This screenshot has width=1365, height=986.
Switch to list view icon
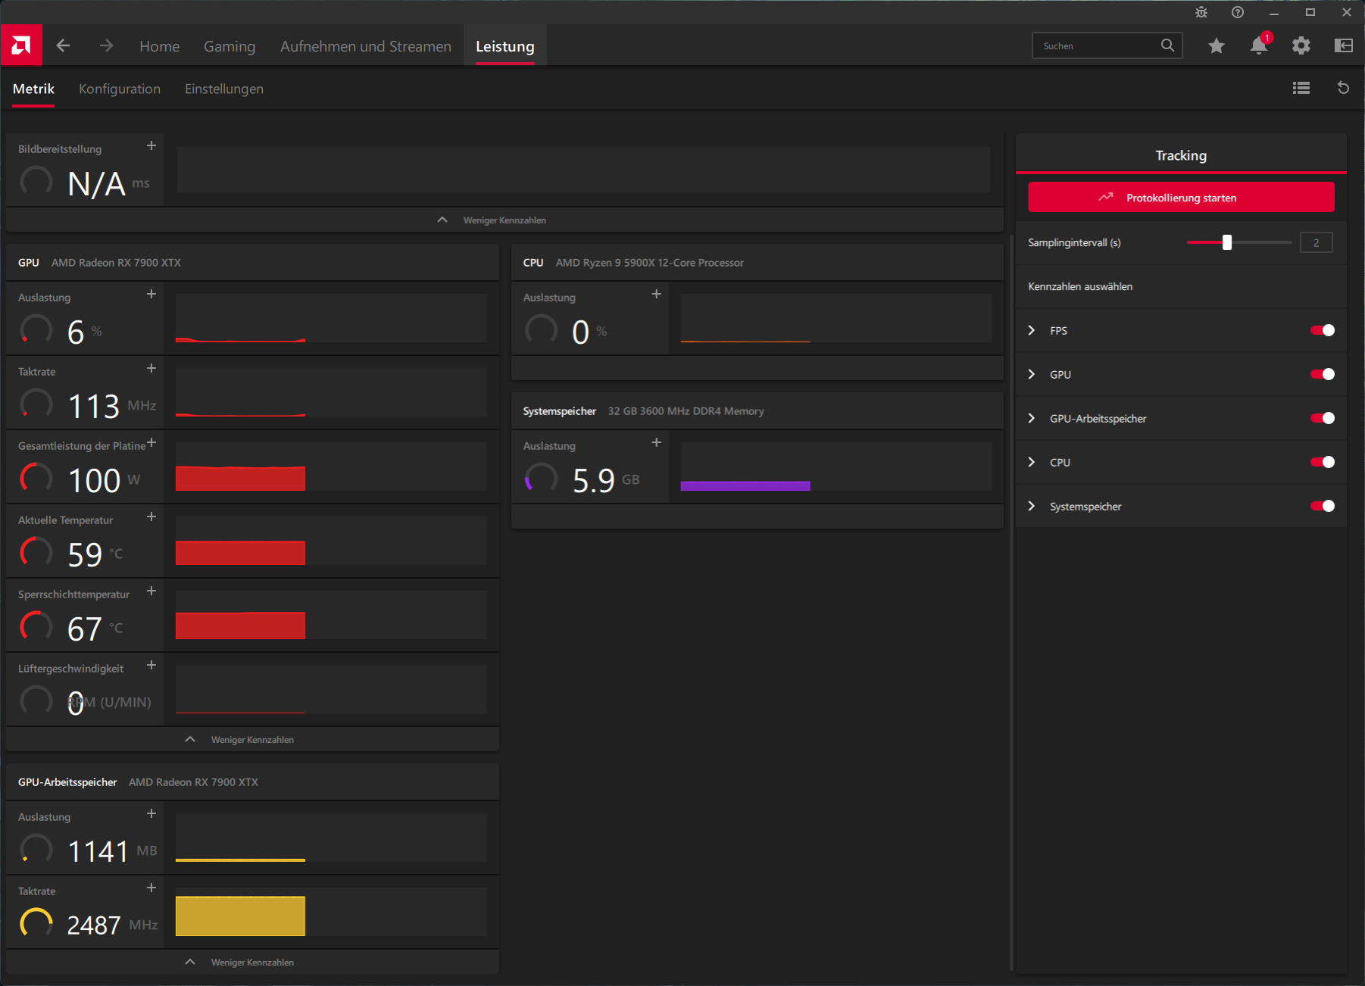[x=1301, y=89]
